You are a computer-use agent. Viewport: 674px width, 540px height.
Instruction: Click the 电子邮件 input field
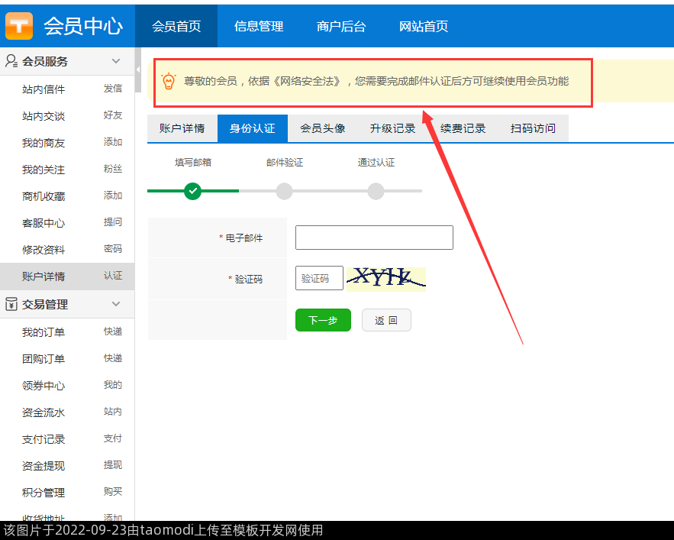374,238
